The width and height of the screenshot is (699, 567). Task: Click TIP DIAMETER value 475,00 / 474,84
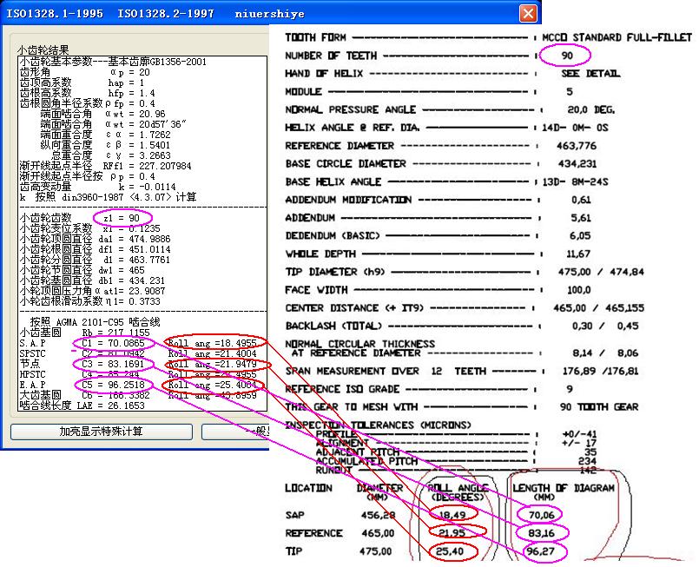click(x=601, y=272)
